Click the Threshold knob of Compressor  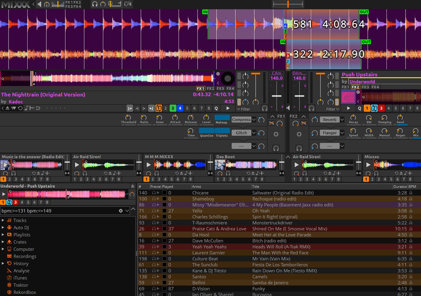tap(128, 117)
